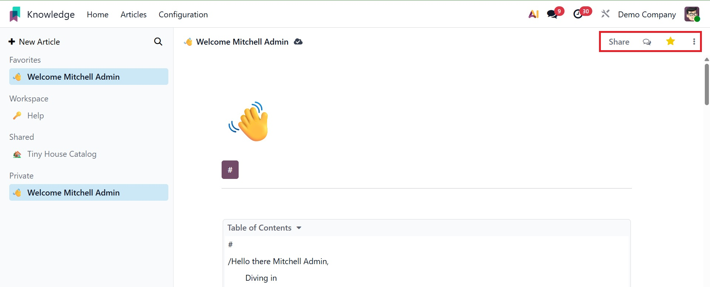Viewport: 710px width, 287px height.
Task: Open the three-dot more options menu
Action: pos(694,42)
